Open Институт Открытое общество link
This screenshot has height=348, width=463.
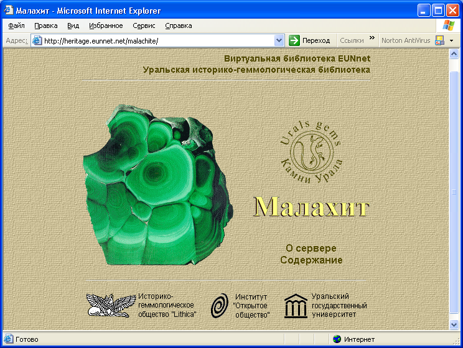(x=251, y=306)
